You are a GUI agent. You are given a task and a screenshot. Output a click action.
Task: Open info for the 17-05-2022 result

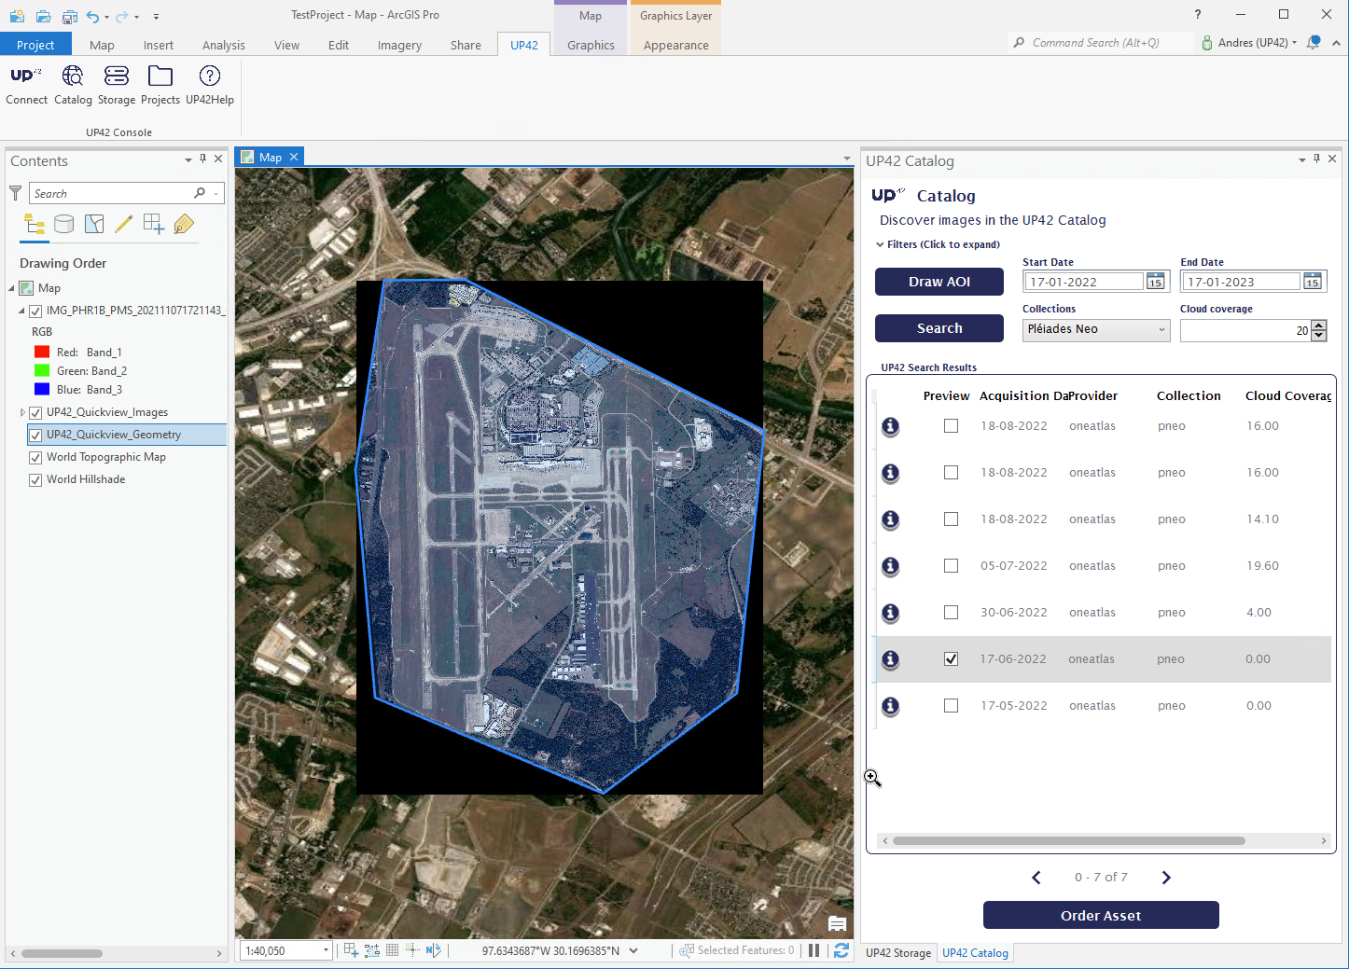pos(891,706)
